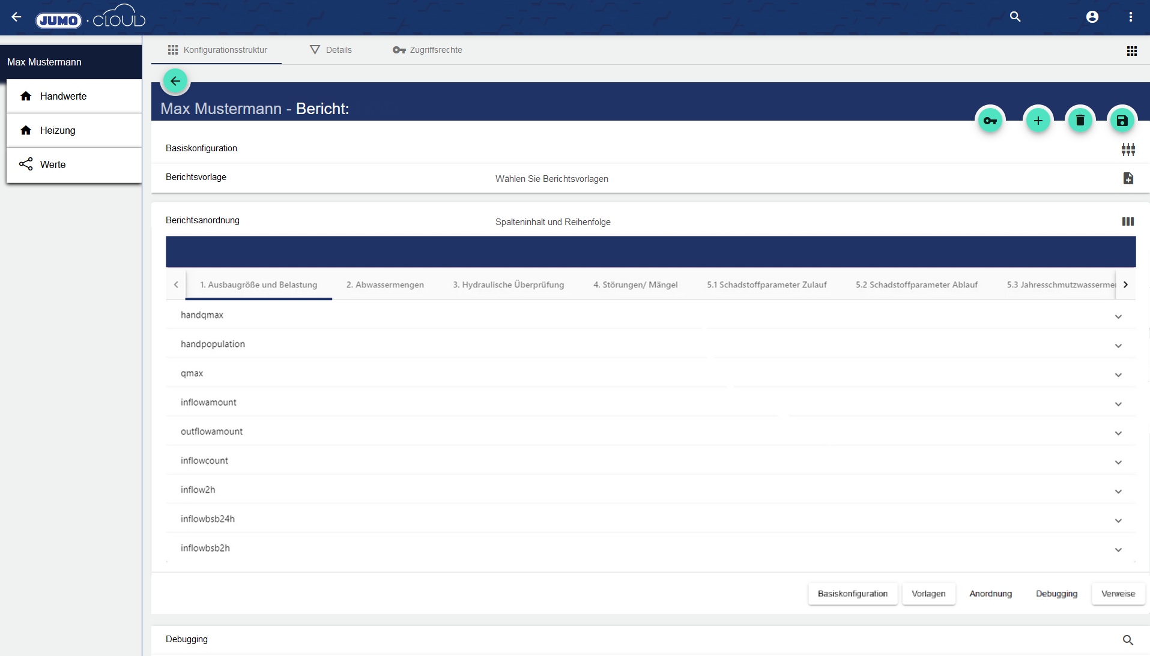This screenshot has width=1150, height=656.
Task: Expand the inflowbsb2h row
Action: [x=1118, y=550]
